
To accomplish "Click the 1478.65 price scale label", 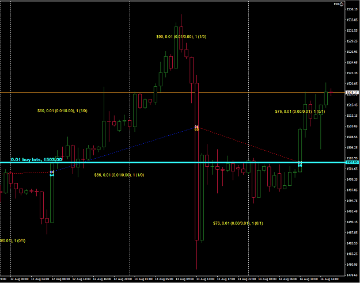I will (352, 275).
